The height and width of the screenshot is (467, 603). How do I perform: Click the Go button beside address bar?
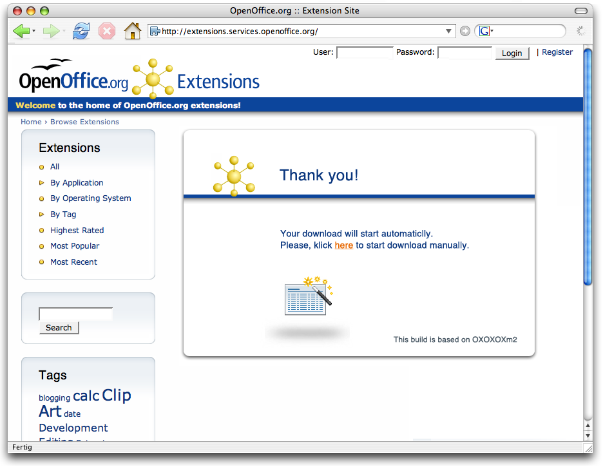click(465, 31)
